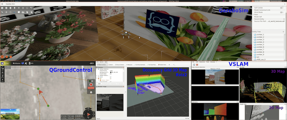Click the Entity Tree plus button
This screenshot has height=120, width=287.
[283, 32]
